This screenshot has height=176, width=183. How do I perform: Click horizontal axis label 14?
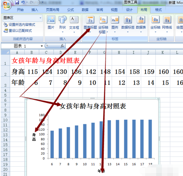[x=118, y=164]
